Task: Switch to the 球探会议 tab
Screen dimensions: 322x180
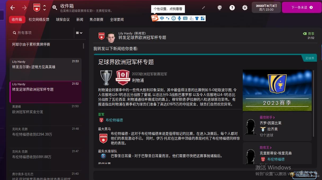Action: click(x=63, y=19)
